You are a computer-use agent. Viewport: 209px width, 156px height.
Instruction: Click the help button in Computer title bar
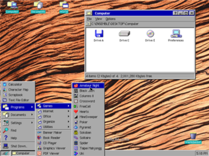[x=175, y=13]
